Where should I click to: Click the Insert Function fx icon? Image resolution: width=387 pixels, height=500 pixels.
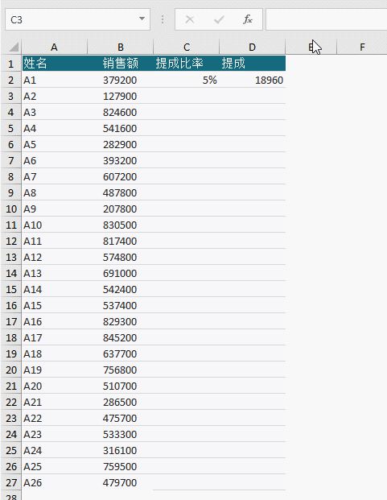[x=248, y=20]
